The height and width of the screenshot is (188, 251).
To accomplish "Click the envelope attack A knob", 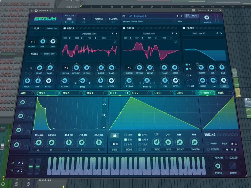I will pos(38,142).
